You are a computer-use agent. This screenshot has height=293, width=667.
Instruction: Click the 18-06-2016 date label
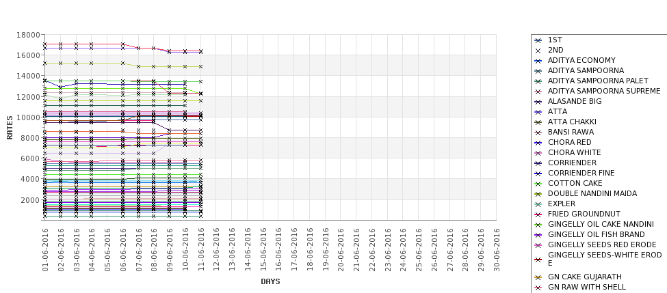[x=309, y=250]
